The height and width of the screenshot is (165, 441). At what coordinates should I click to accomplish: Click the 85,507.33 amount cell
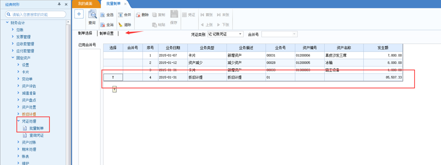(383, 77)
